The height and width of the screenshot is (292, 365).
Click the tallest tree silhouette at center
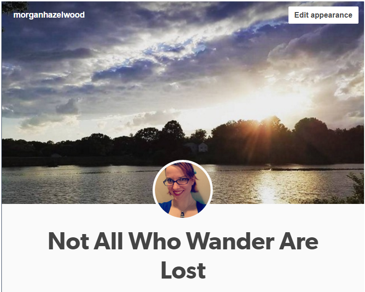(173, 131)
